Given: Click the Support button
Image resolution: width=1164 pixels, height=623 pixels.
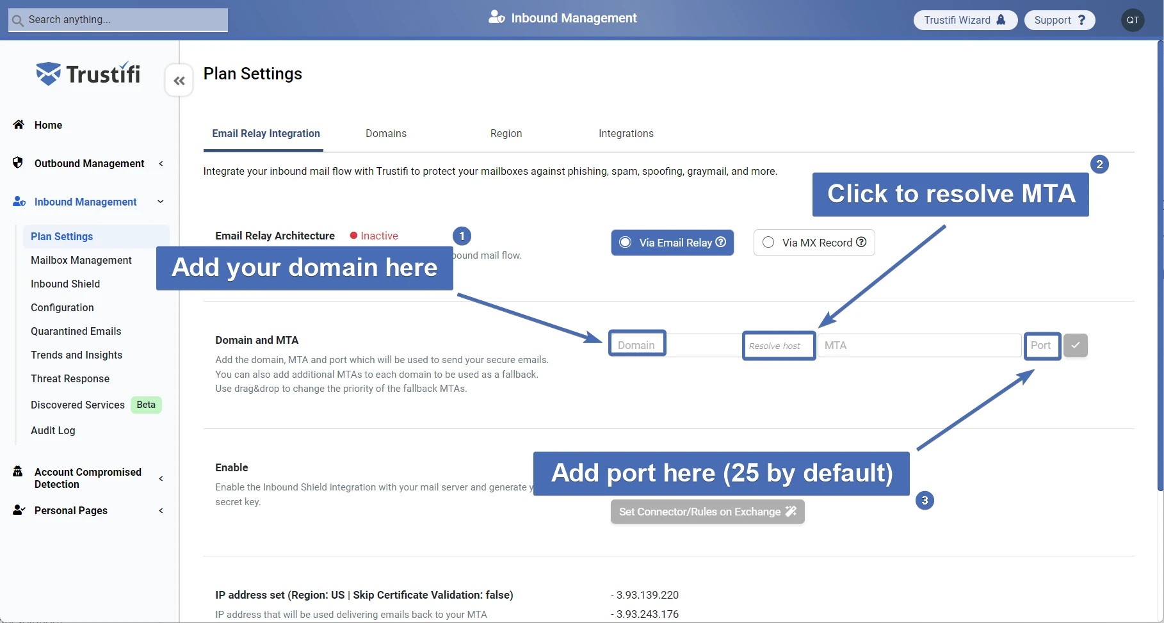Looking at the screenshot, I should 1059,20.
